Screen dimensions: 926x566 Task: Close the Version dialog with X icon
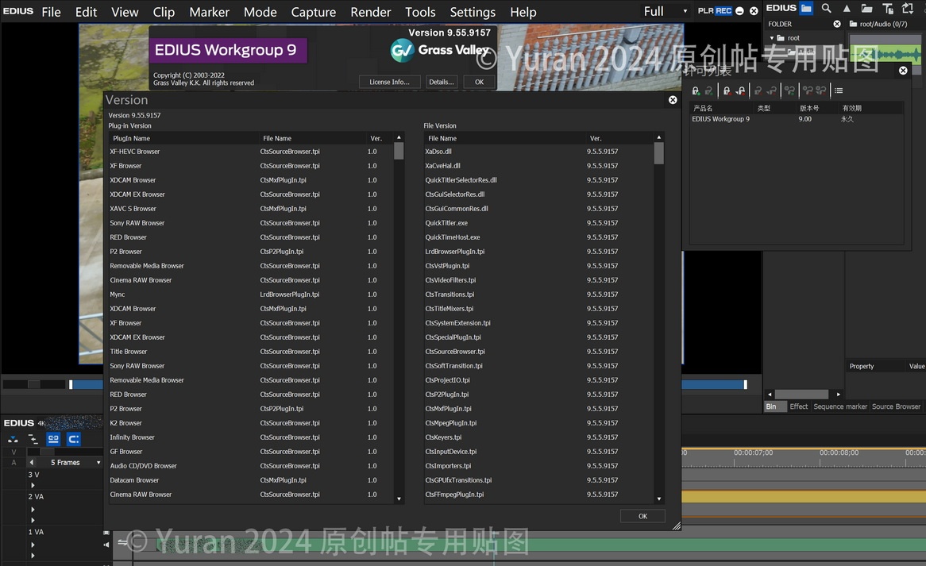point(673,100)
